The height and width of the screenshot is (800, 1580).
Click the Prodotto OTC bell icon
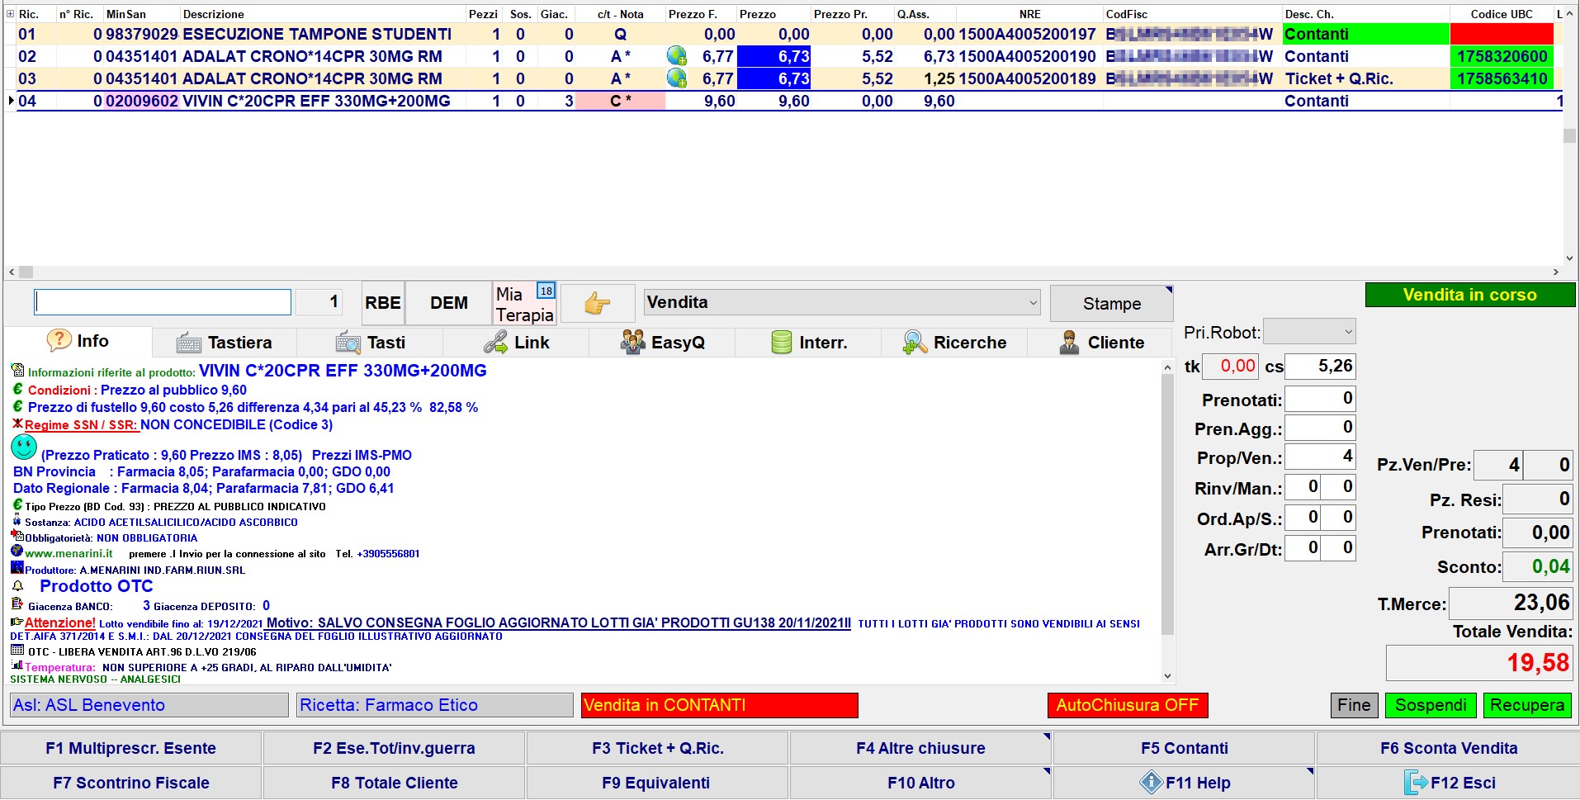(18, 586)
